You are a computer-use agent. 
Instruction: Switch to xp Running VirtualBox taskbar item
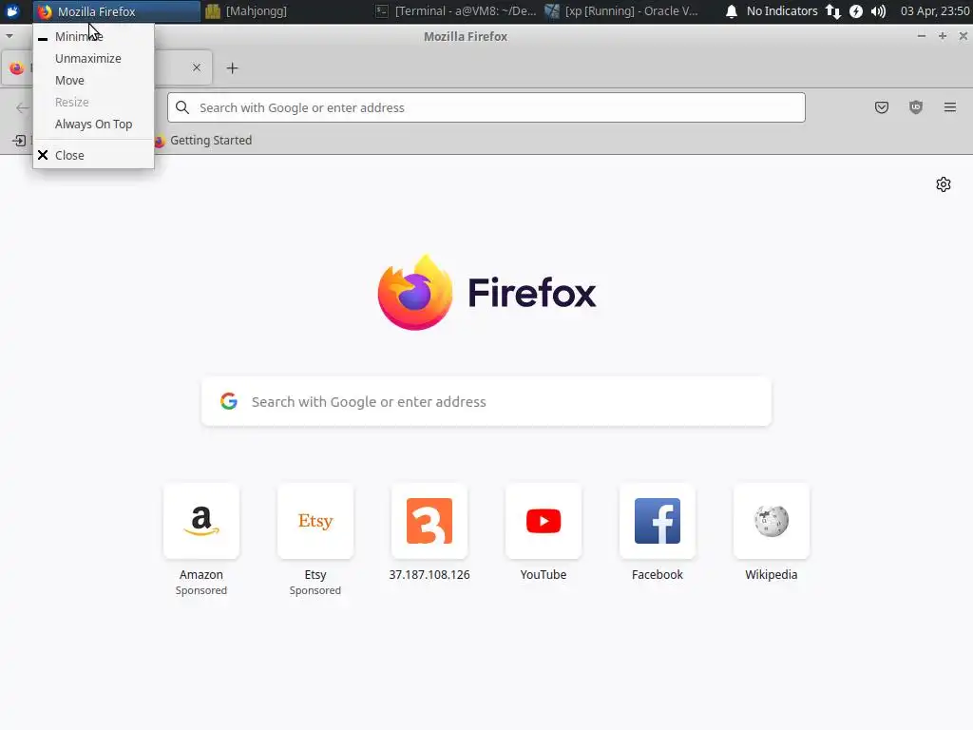coord(622,11)
